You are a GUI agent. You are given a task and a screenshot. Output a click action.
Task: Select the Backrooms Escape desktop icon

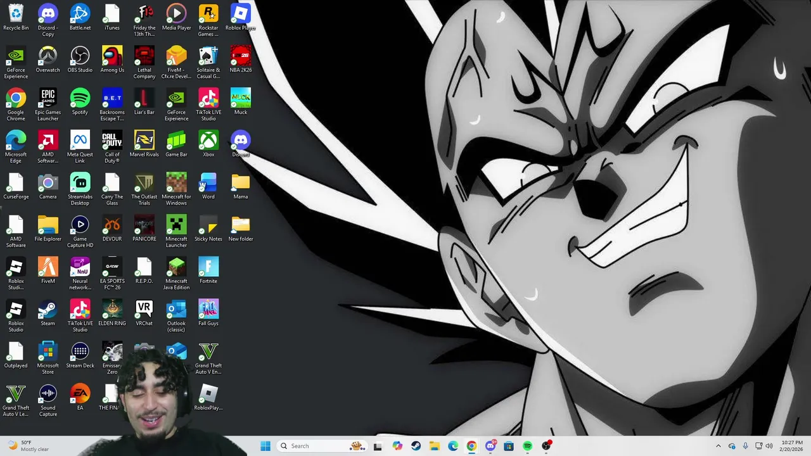[112, 106]
